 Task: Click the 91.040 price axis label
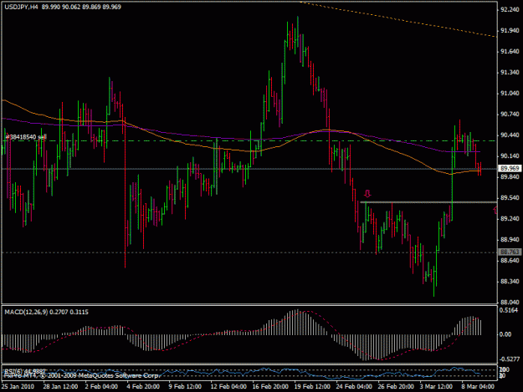[x=510, y=94]
